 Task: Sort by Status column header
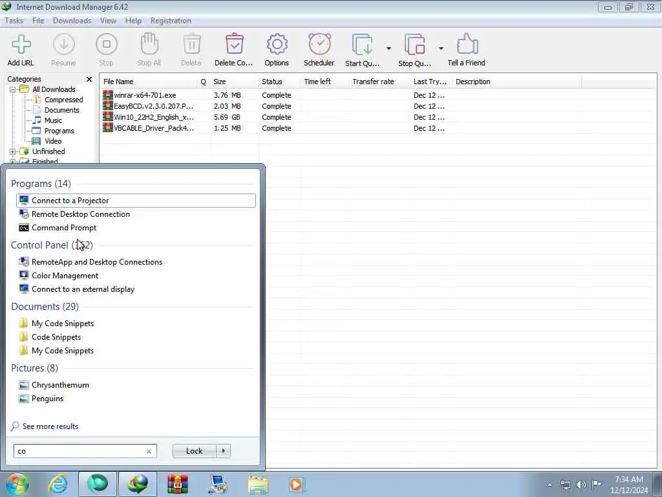pos(279,82)
